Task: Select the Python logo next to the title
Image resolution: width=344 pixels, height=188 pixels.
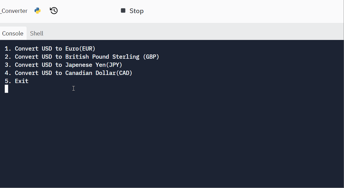Action: click(x=37, y=11)
